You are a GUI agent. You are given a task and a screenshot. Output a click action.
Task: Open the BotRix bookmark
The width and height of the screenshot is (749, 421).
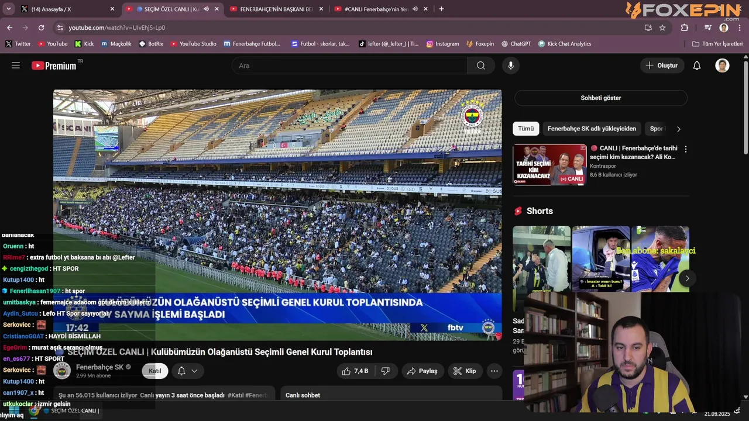151,44
